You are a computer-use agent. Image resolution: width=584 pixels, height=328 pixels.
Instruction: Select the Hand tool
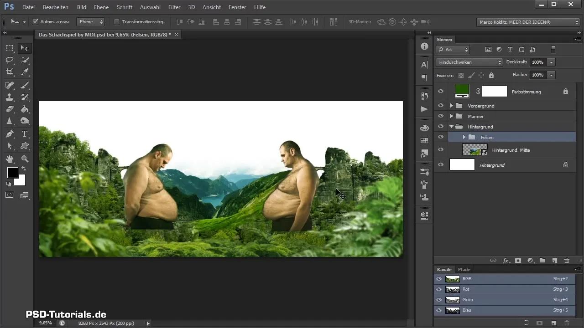click(x=9, y=159)
